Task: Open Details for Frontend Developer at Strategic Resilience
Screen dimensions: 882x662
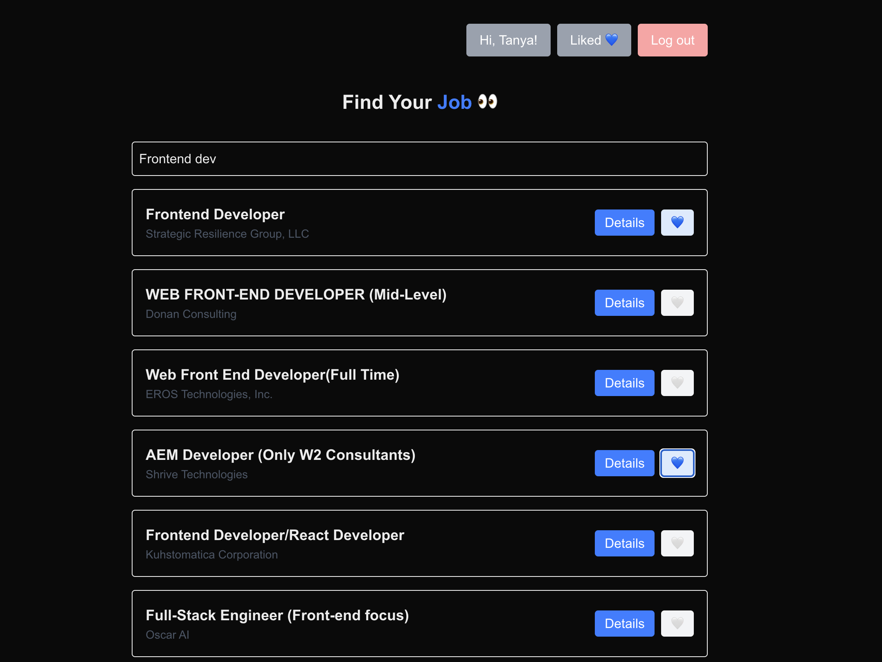Action: (x=624, y=223)
